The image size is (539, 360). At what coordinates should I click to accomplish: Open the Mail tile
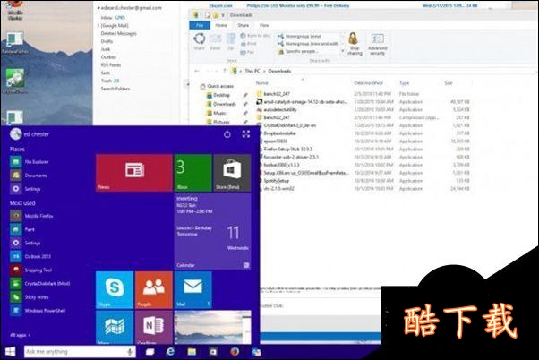pyautogui.click(x=193, y=290)
